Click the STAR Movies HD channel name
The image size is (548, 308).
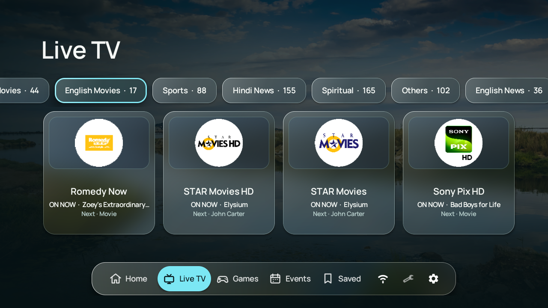pyautogui.click(x=219, y=191)
